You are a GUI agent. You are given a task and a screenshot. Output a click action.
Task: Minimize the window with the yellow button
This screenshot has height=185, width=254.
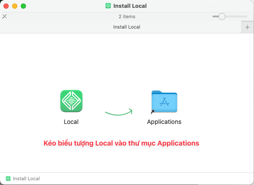15,6
